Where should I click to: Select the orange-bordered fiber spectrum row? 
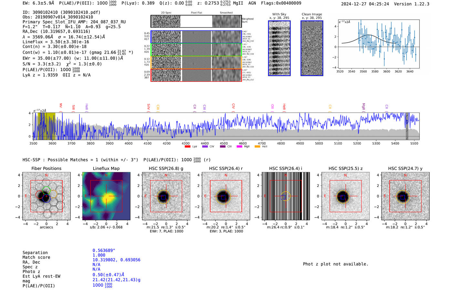click(x=196, y=62)
